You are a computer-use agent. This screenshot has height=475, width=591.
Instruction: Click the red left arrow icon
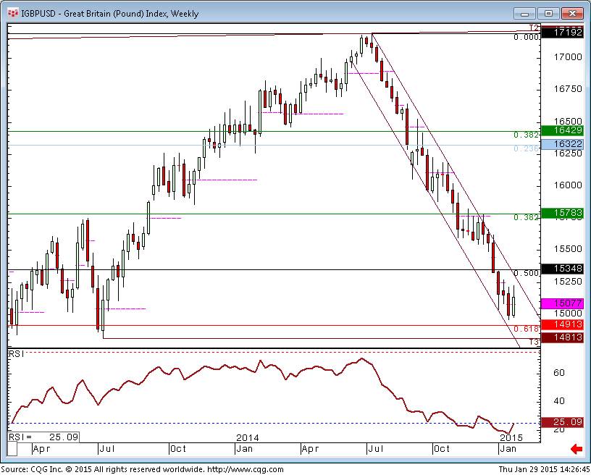(x=577, y=450)
